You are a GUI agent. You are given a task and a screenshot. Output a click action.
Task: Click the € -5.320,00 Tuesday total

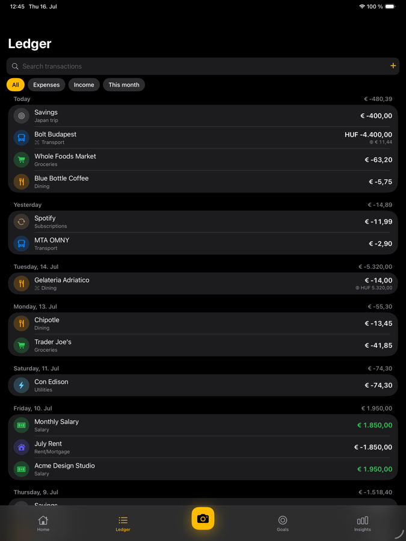pos(375,267)
